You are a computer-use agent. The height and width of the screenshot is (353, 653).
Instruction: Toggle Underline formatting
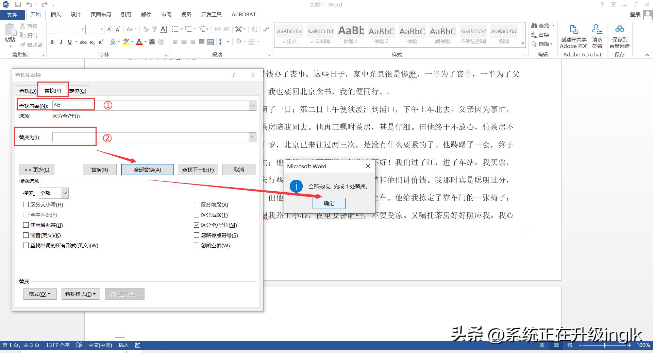[x=70, y=42]
